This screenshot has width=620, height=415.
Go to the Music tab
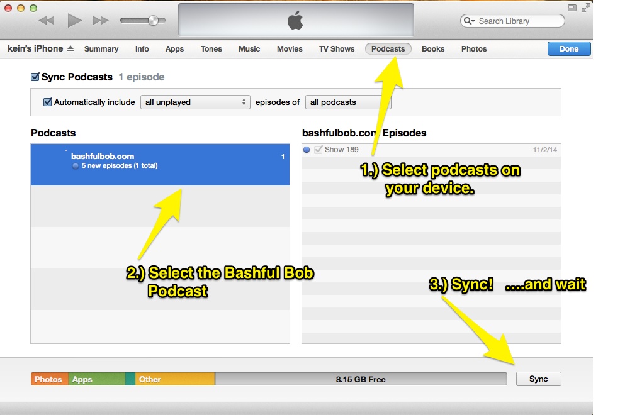(x=249, y=49)
